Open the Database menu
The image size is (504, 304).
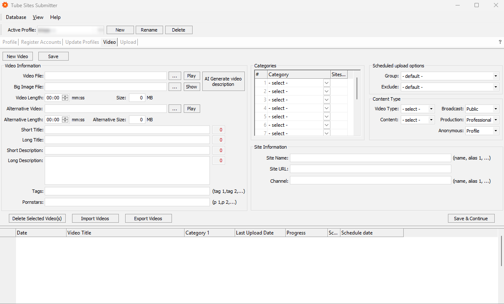point(16,17)
